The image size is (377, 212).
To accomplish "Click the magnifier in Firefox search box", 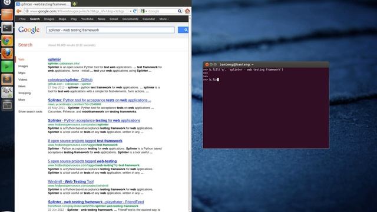I will [180, 11].
